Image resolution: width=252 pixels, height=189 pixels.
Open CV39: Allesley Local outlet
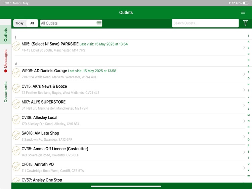[128, 121]
